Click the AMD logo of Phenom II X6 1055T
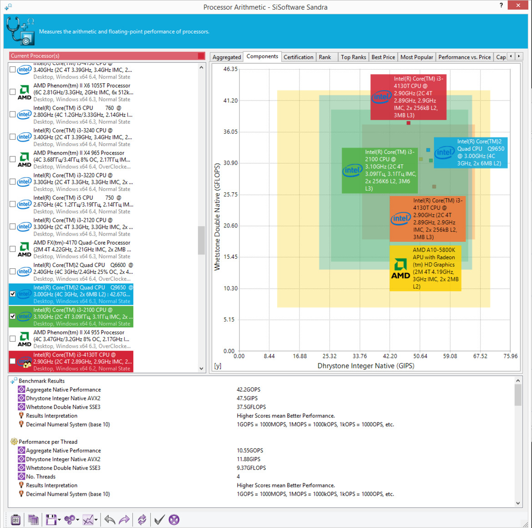532x528 pixels. (x=24, y=92)
